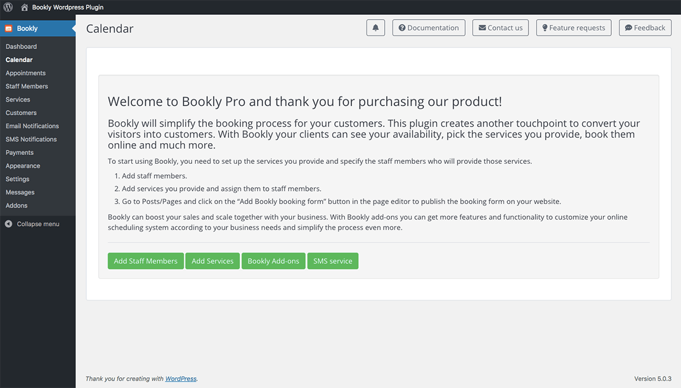The image size is (681, 388).
Task: Open the Documentation button
Action: (x=429, y=28)
